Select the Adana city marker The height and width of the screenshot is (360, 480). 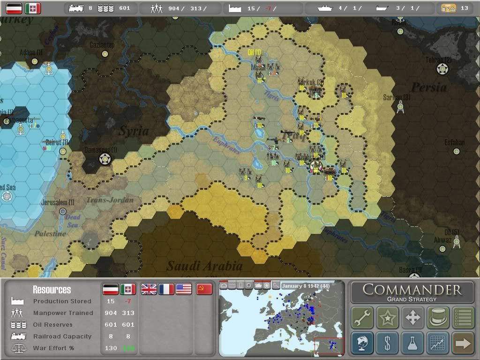(x=35, y=61)
